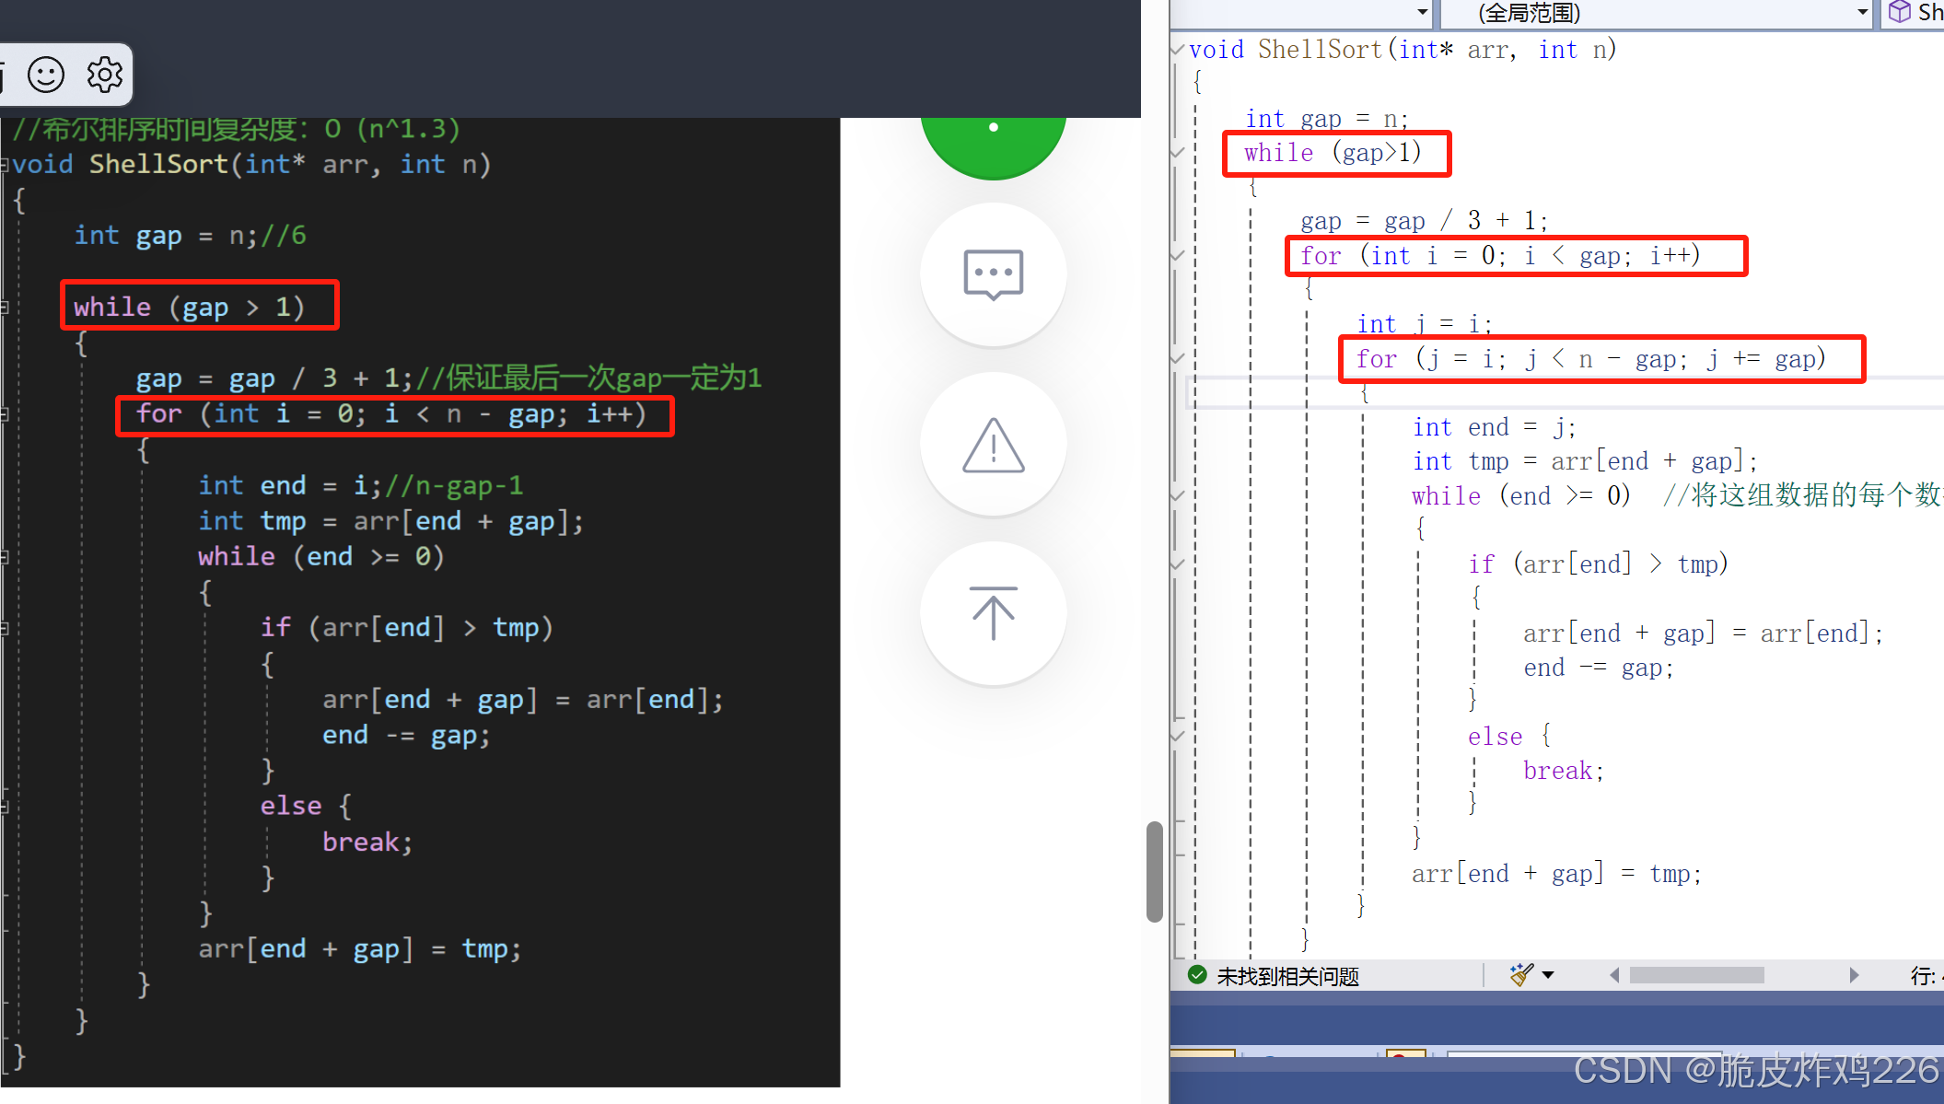Click the editor horizontal scrollbar thumb
Viewport: 1944px width, 1104px height.
pos(1696,975)
